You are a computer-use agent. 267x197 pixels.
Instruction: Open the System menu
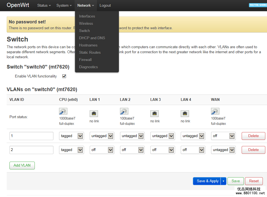64,6
